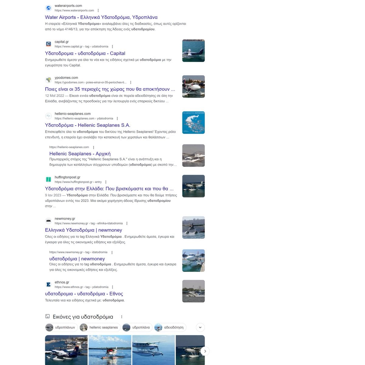The height and width of the screenshot is (365, 365).
Task: Click the capital.gr site favicon
Action: (48, 44)
